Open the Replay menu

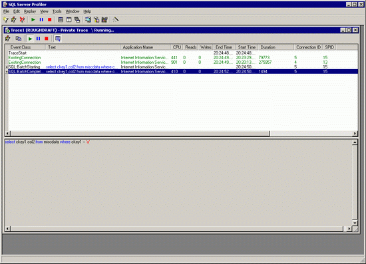click(x=30, y=11)
